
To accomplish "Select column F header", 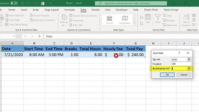I will click(x=114, y=44).
